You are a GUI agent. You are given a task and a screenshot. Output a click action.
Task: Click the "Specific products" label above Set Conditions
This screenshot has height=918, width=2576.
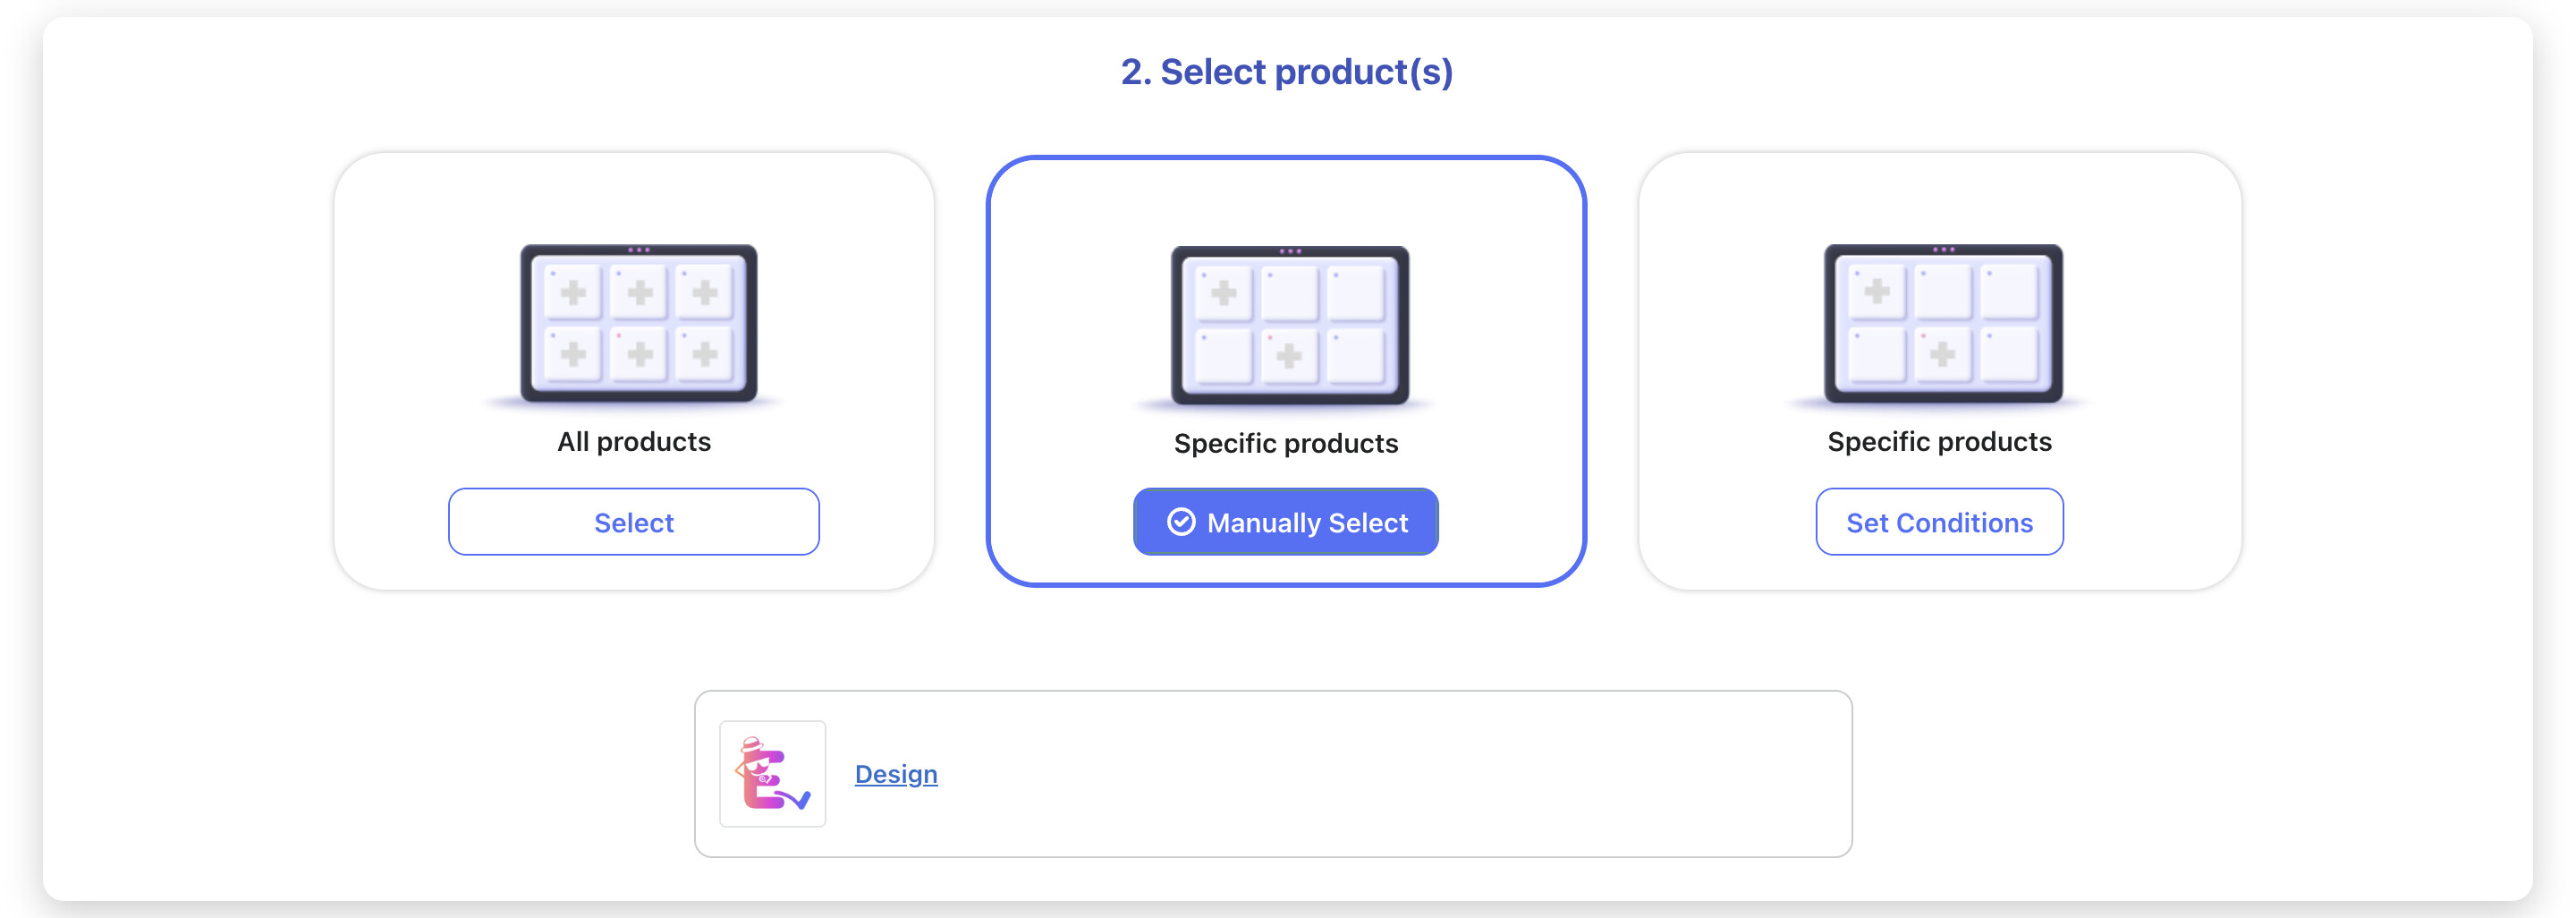[1938, 442]
